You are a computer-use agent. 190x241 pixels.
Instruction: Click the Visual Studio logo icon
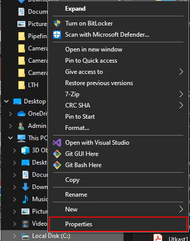pyautogui.click(x=57, y=143)
